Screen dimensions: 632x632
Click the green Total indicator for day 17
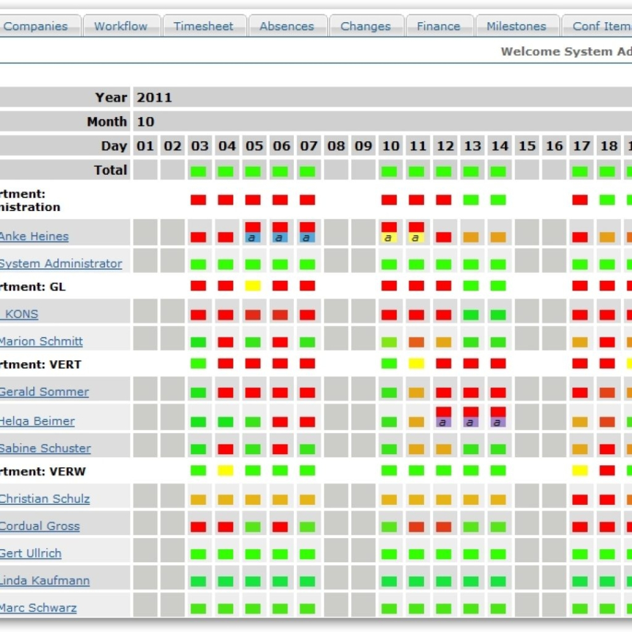tap(581, 171)
